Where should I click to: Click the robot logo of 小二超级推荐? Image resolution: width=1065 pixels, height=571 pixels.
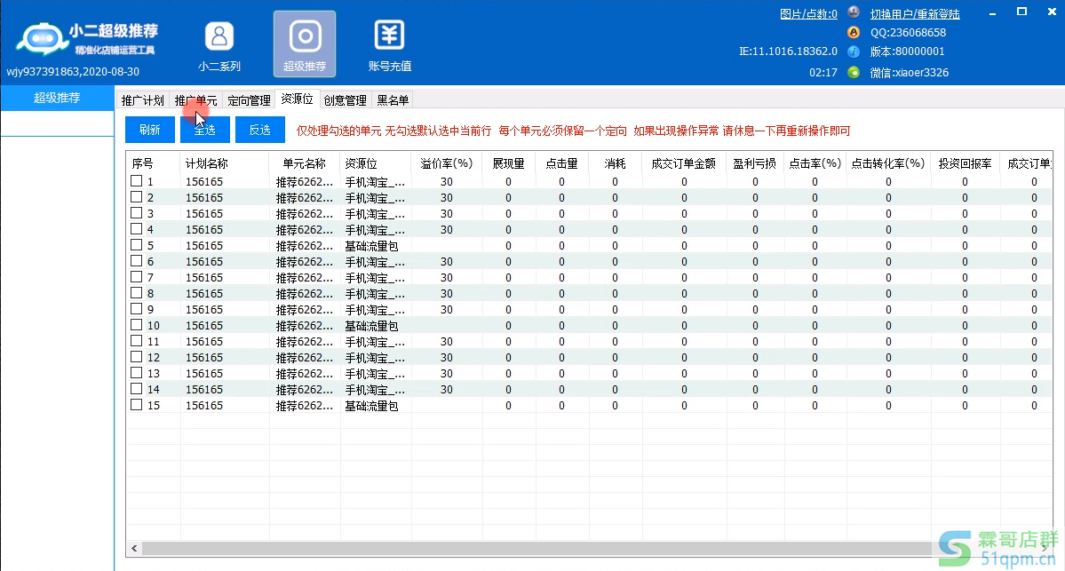pos(39,39)
